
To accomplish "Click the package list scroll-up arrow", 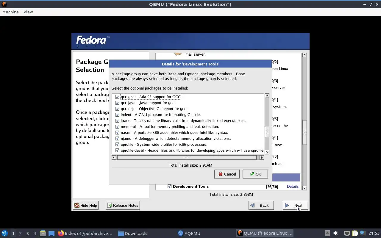I will (267, 96).
